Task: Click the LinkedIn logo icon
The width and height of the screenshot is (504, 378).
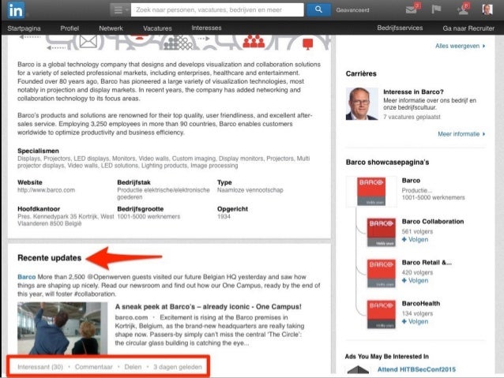Action: (x=16, y=9)
